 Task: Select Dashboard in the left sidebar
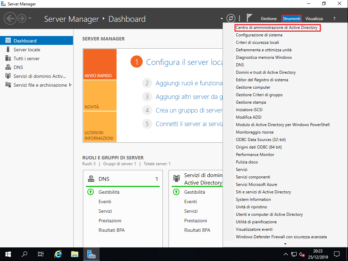22,40
